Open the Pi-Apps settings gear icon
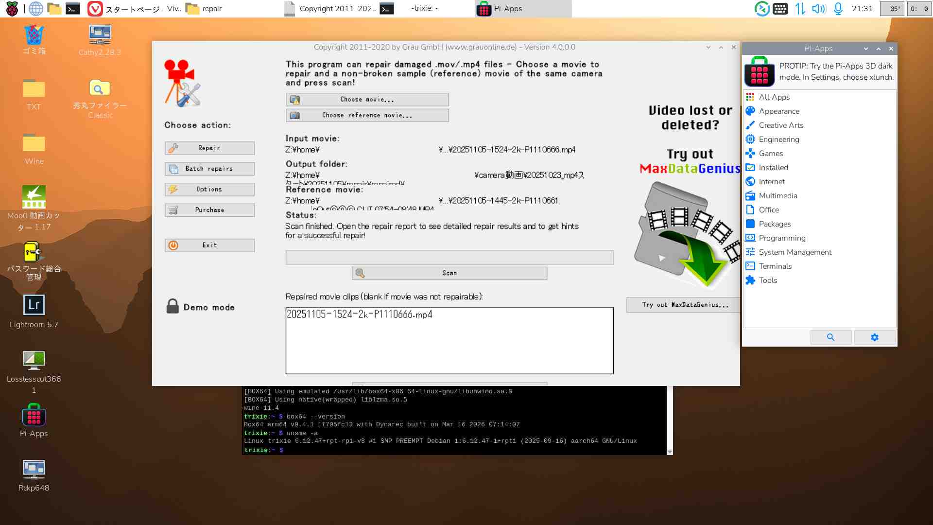The width and height of the screenshot is (933, 525). click(874, 337)
